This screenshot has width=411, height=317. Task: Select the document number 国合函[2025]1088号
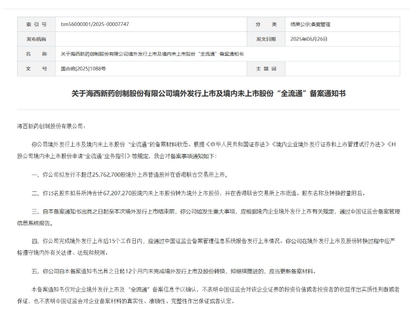tap(83, 69)
